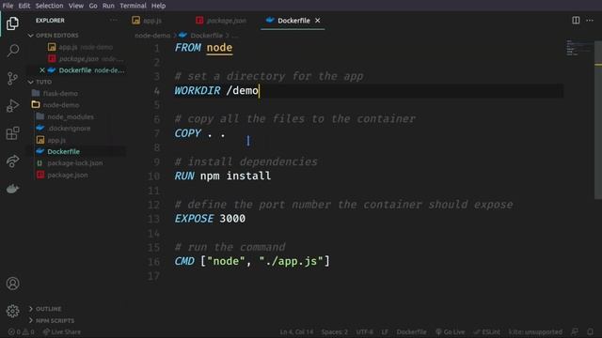602x338 pixels.
Task: Open the Run and Debug view
Action: (x=12, y=105)
